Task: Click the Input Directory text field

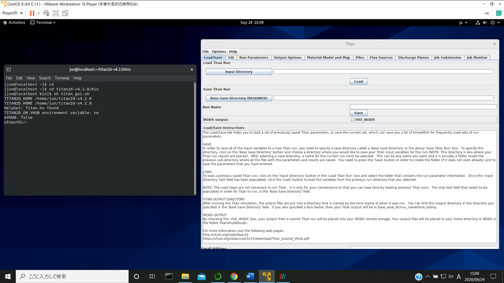Action: point(384,72)
